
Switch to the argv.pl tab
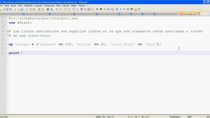click(135, 14)
